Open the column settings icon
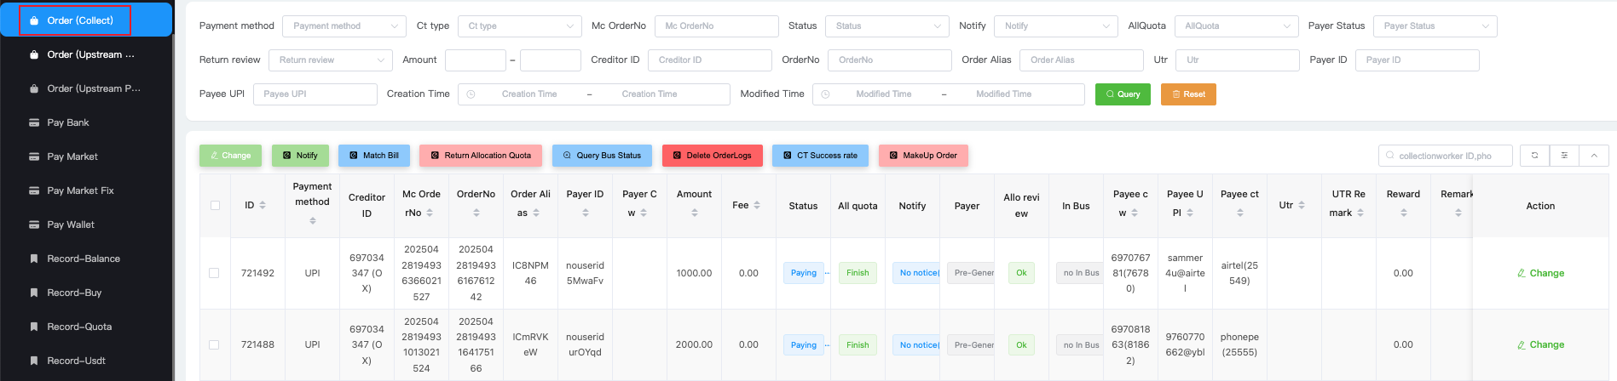This screenshot has height=381, width=1617. [1564, 156]
